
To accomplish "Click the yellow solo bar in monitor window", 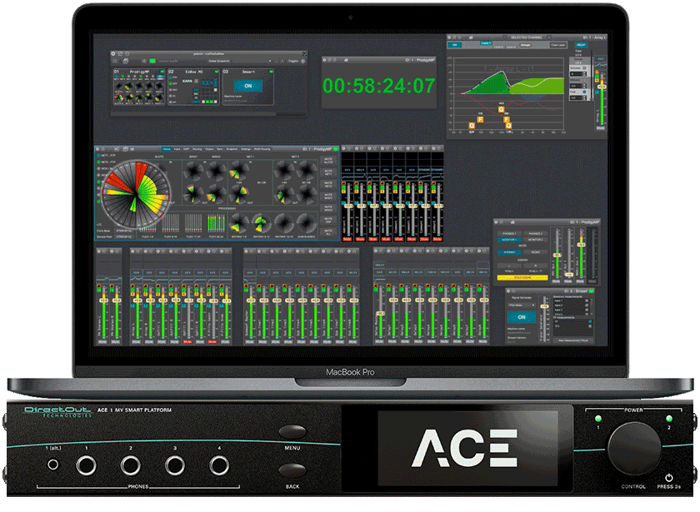I will coord(522,278).
